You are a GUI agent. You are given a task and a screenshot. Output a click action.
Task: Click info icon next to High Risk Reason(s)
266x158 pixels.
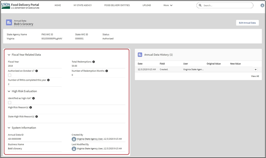(x=30, y=107)
